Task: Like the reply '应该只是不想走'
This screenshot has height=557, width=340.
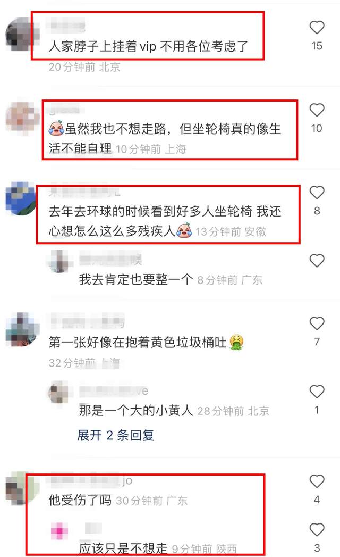Action: pyautogui.click(x=317, y=530)
